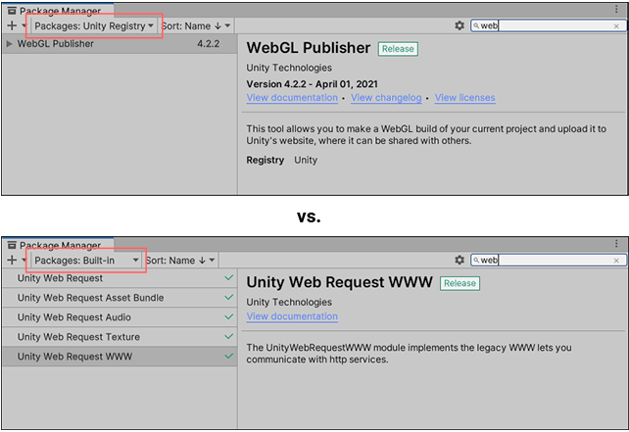Click 'Unity Technologies' under the WebGL Publisher title
This screenshot has height=432, width=629.
pos(289,68)
